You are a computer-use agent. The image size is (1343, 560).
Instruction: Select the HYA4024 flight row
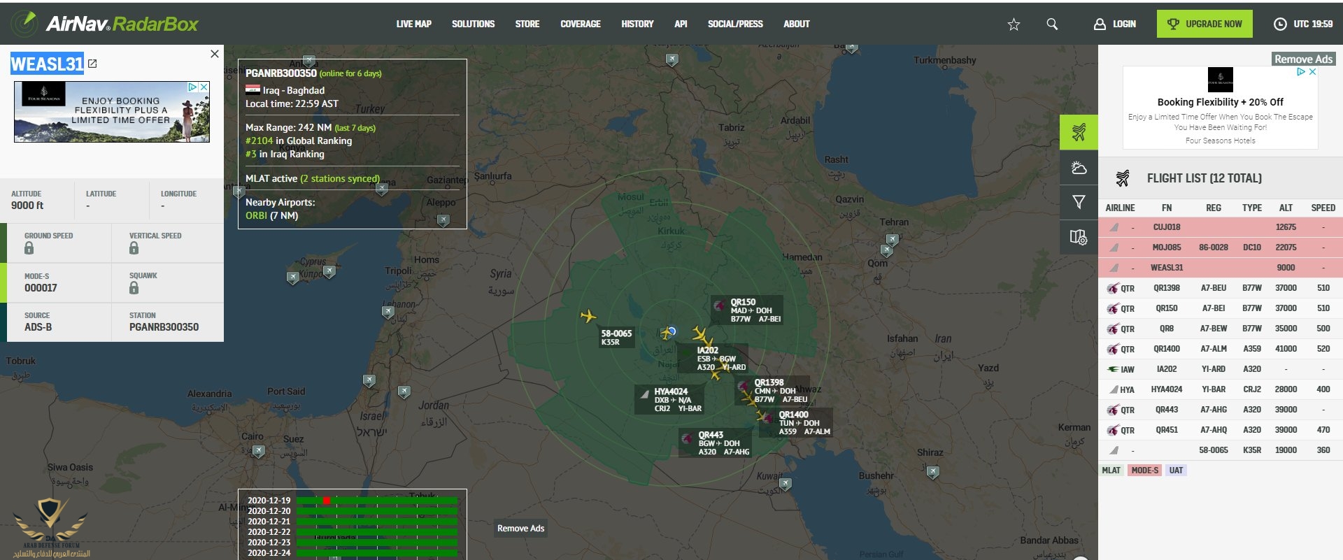pyautogui.click(x=1221, y=389)
